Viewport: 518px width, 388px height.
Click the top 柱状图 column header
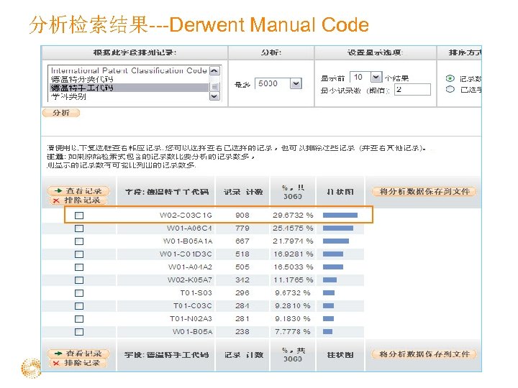pyautogui.click(x=340, y=192)
